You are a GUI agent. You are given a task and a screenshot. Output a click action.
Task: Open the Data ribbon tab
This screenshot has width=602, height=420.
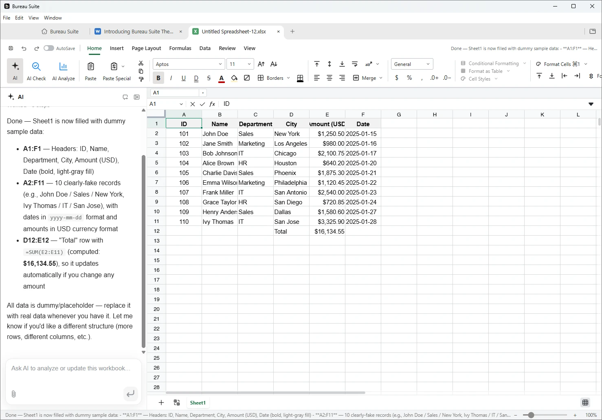(205, 48)
